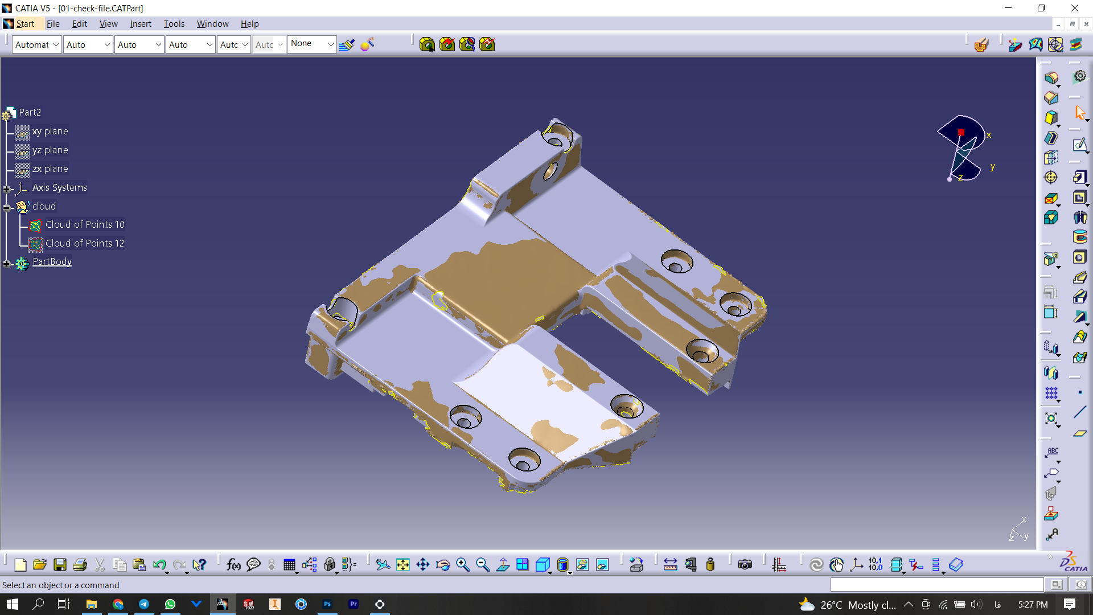Click the 3D compass in the viewport
Screen dimensions: 1093x615
965,148
